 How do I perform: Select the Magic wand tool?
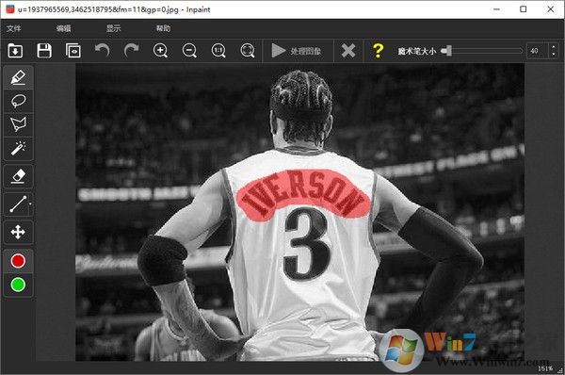click(18, 148)
